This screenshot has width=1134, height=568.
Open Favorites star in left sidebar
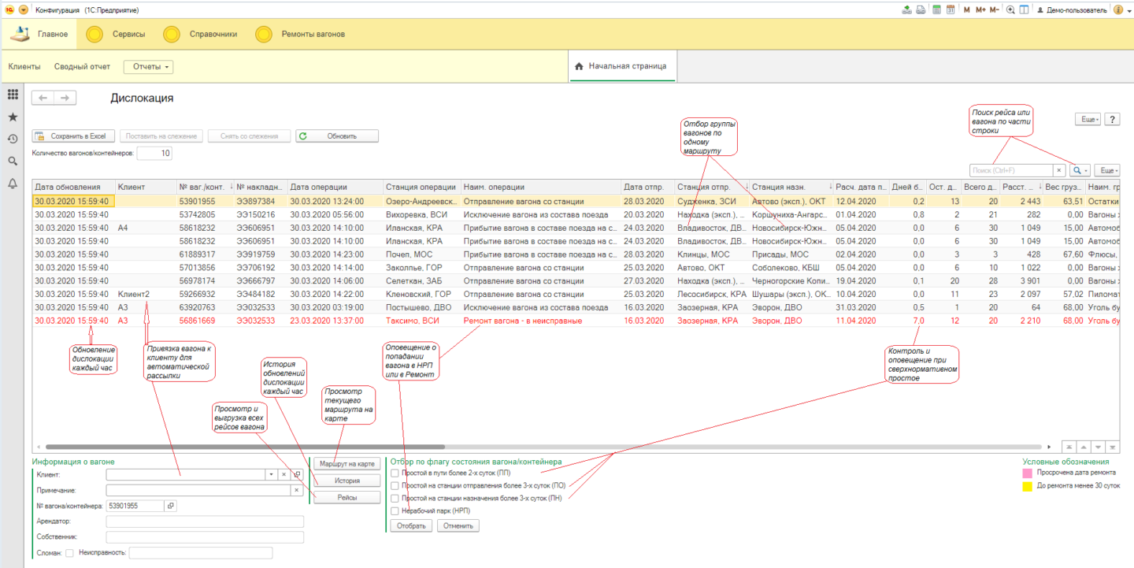point(13,117)
